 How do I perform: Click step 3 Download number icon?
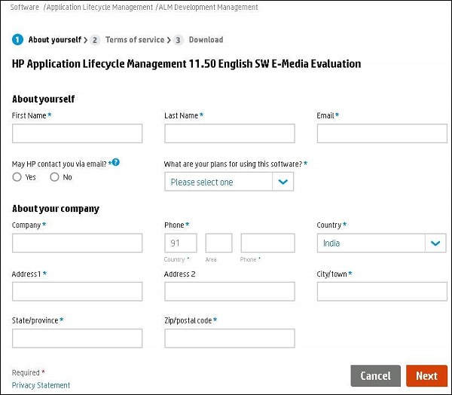point(178,40)
